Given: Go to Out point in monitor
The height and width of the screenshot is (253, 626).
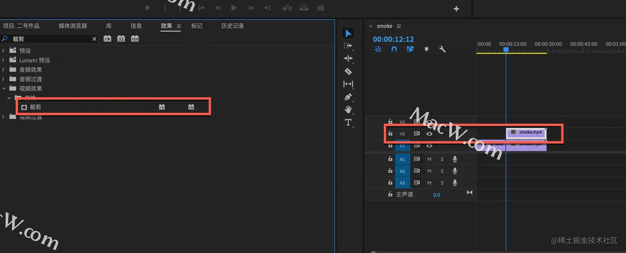Looking at the screenshot, I should click(267, 8).
